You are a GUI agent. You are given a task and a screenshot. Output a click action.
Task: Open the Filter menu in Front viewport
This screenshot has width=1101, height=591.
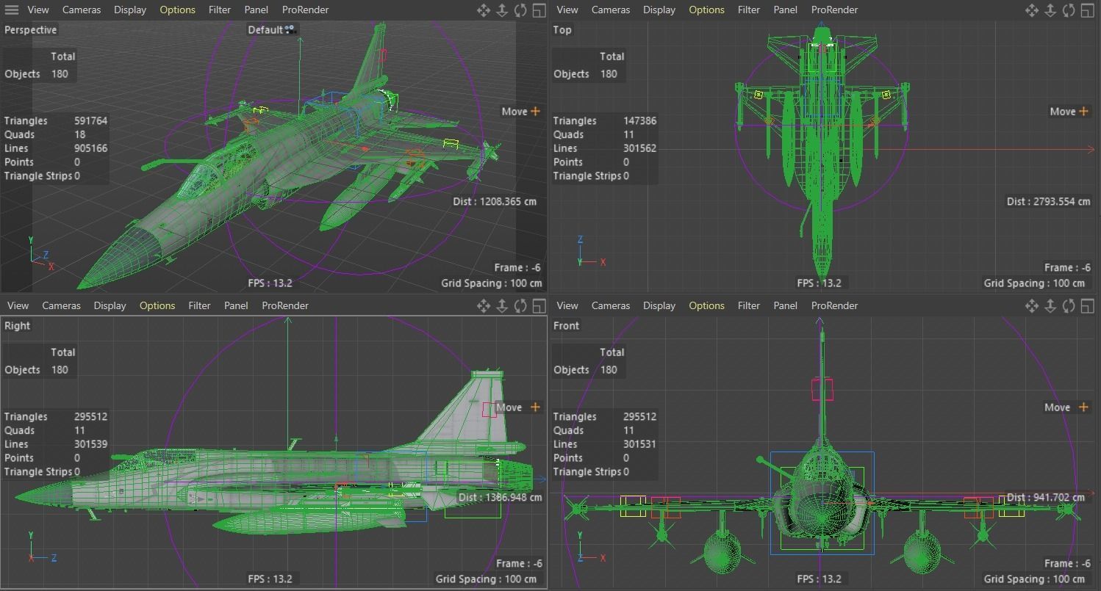749,305
